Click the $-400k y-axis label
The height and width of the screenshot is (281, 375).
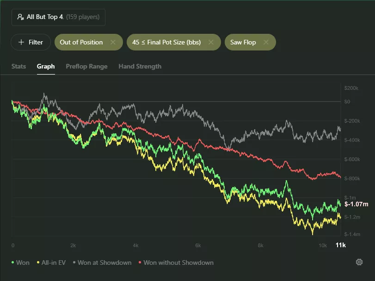pyautogui.click(x=352, y=140)
